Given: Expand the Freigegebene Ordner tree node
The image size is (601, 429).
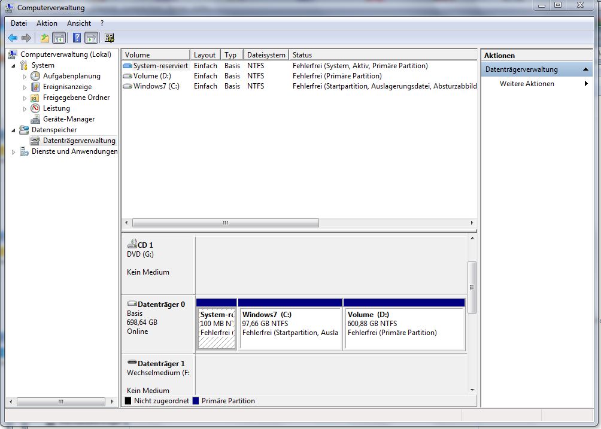Looking at the screenshot, I should point(25,98).
